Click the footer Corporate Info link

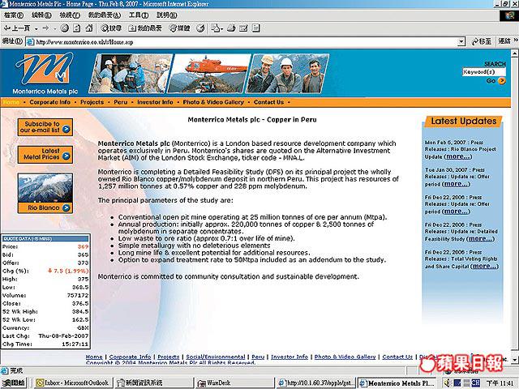(x=130, y=357)
